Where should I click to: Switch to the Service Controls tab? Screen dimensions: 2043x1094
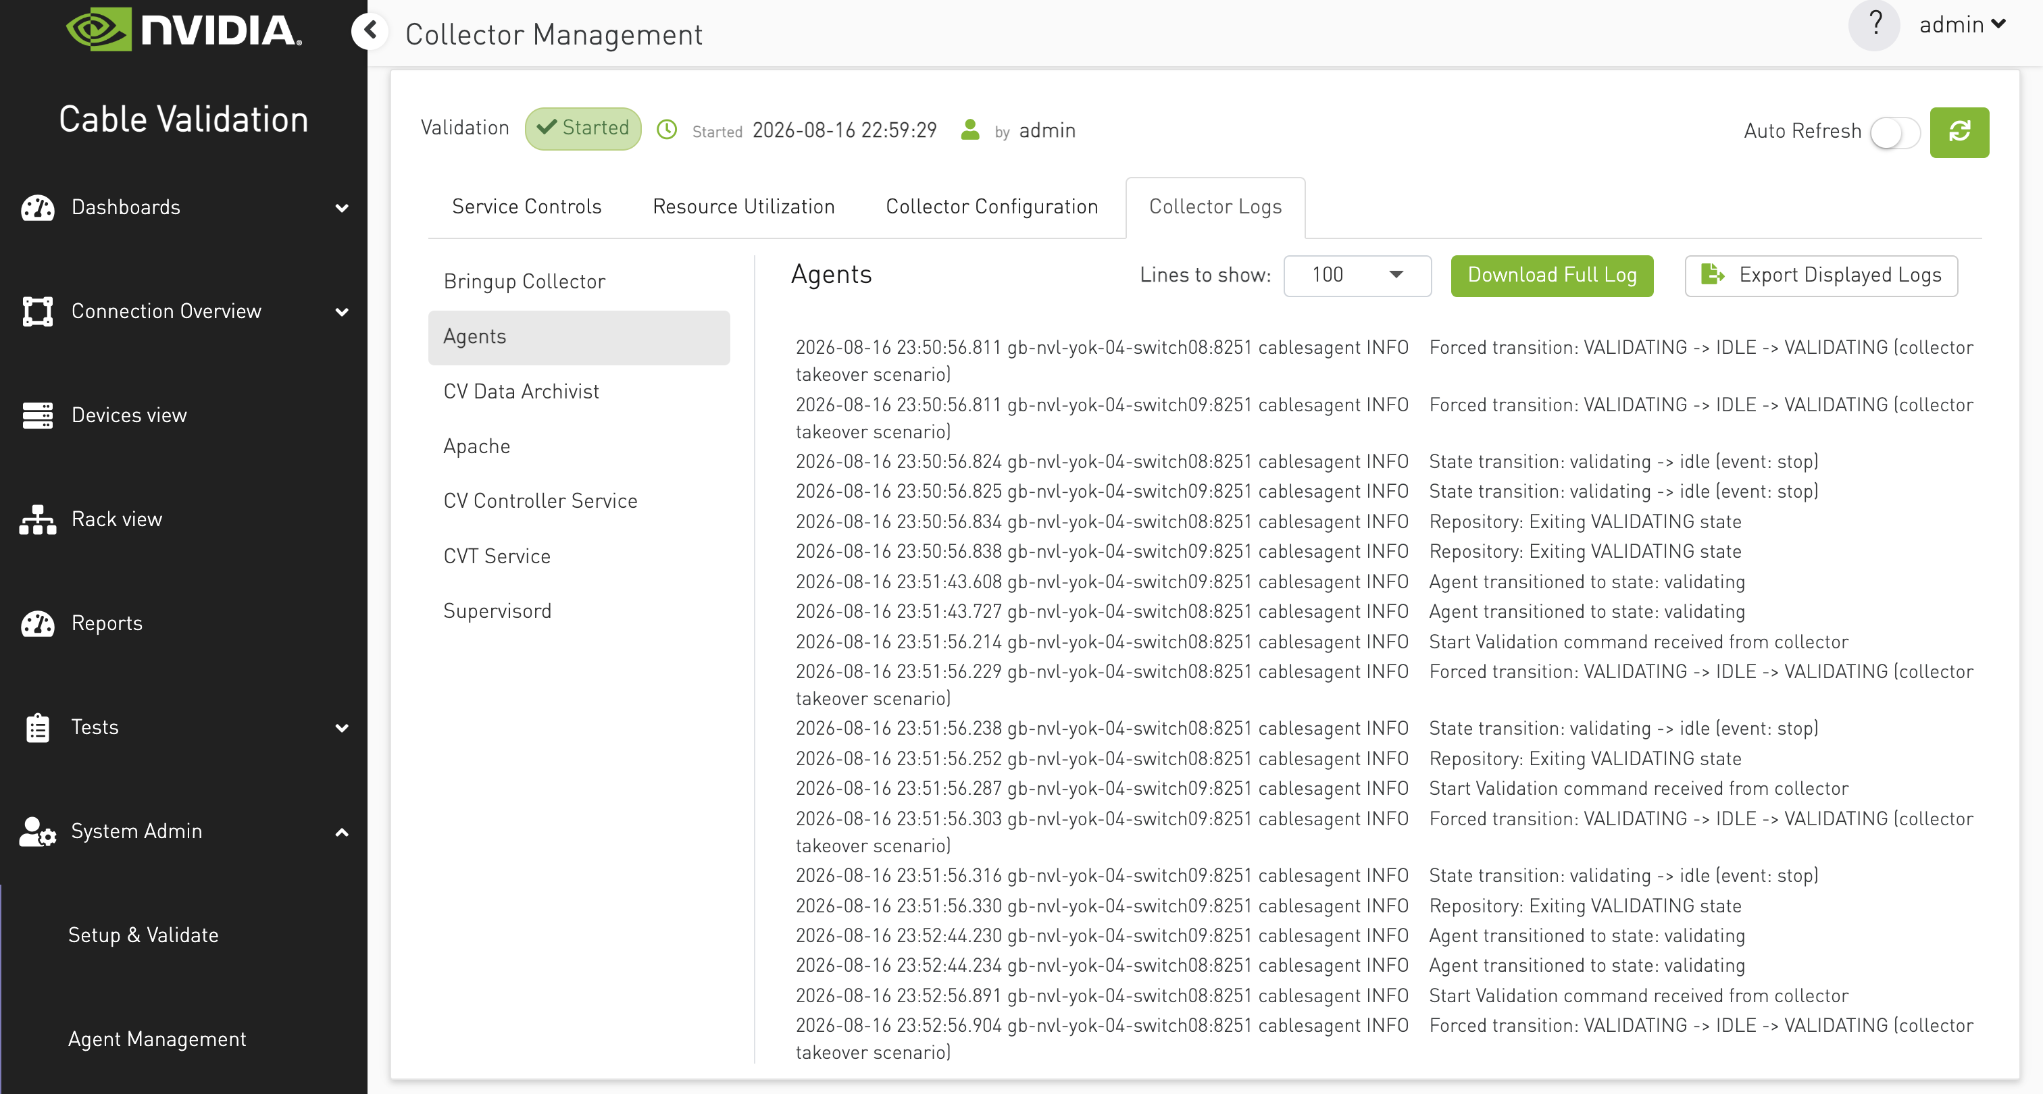click(x=526, y=206)
